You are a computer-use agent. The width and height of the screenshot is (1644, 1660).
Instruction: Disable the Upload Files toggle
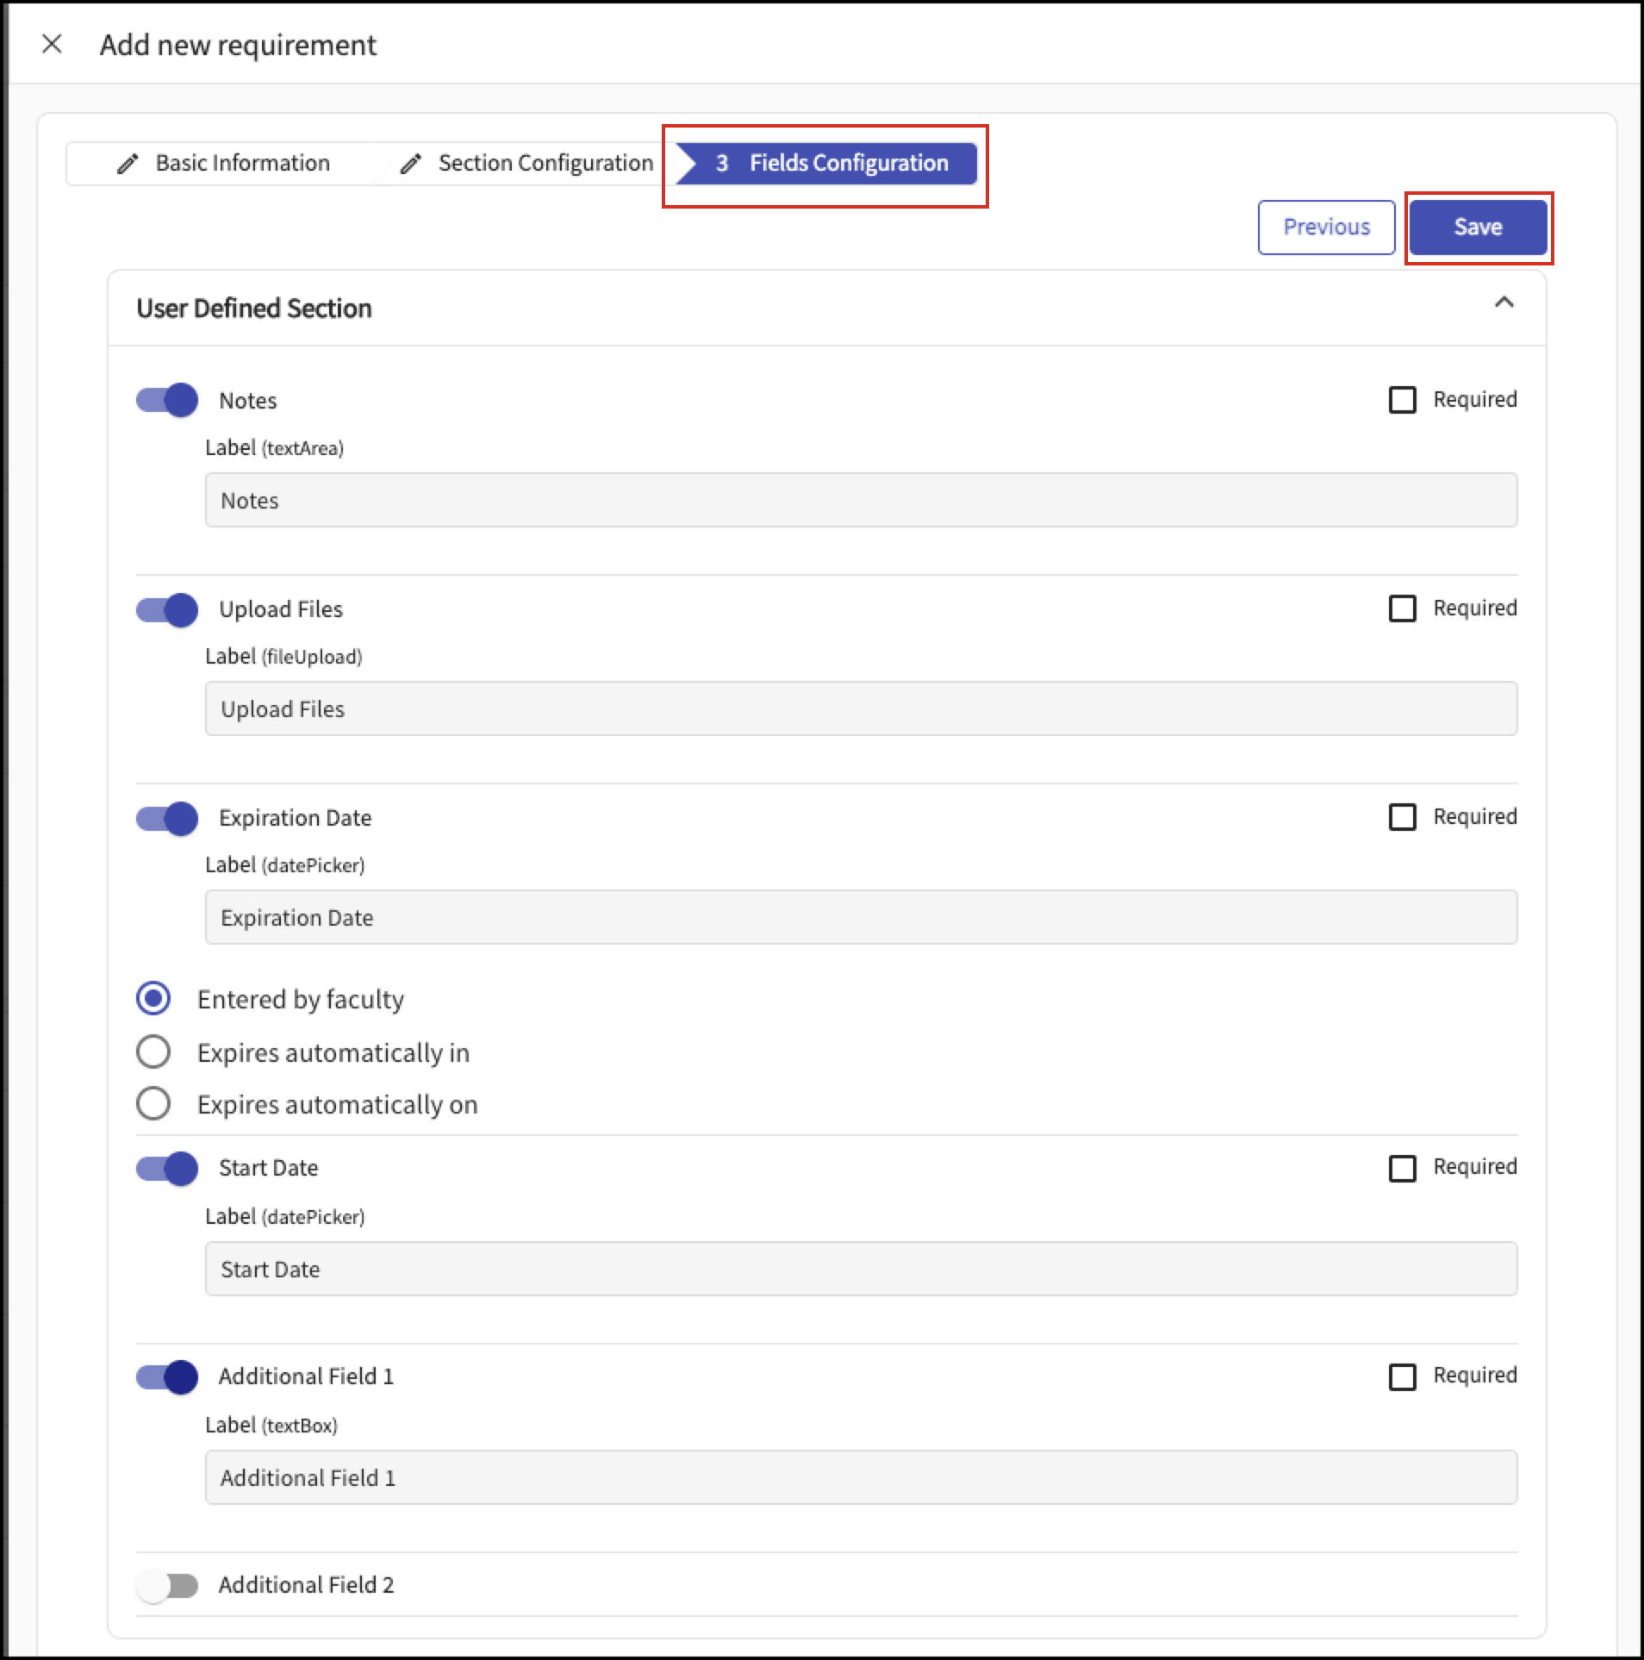point(167,609)
